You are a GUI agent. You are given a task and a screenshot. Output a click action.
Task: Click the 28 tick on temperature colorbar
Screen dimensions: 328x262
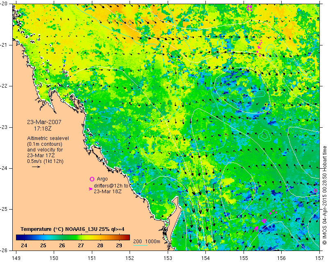point(100,246)
